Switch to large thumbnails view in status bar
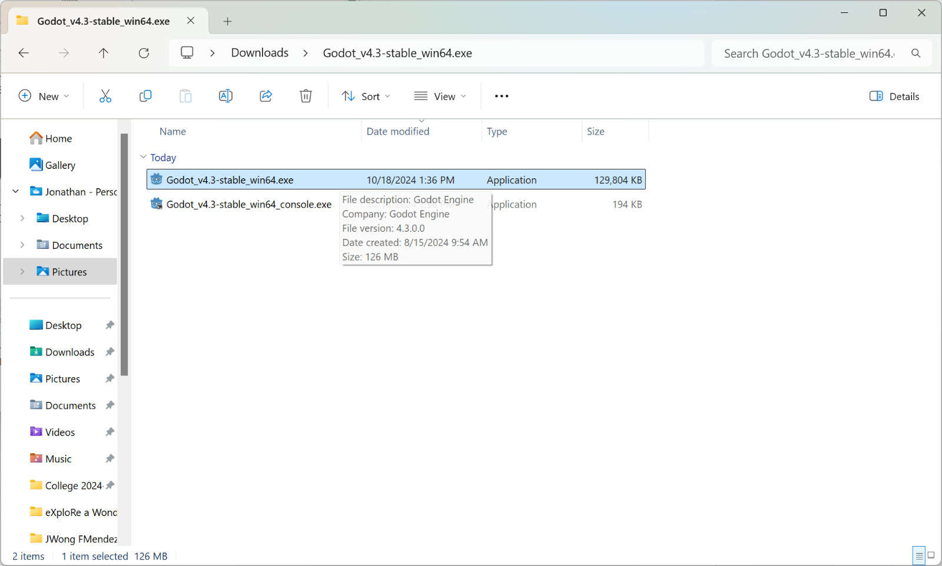Viewport: 942px width, 566px height. point(931,555)
